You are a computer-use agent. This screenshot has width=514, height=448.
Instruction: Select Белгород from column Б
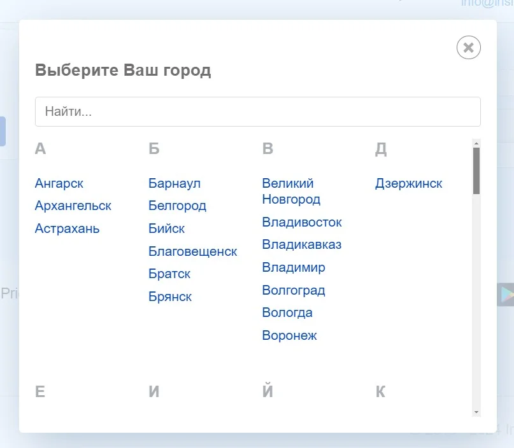tap(178, 206)
